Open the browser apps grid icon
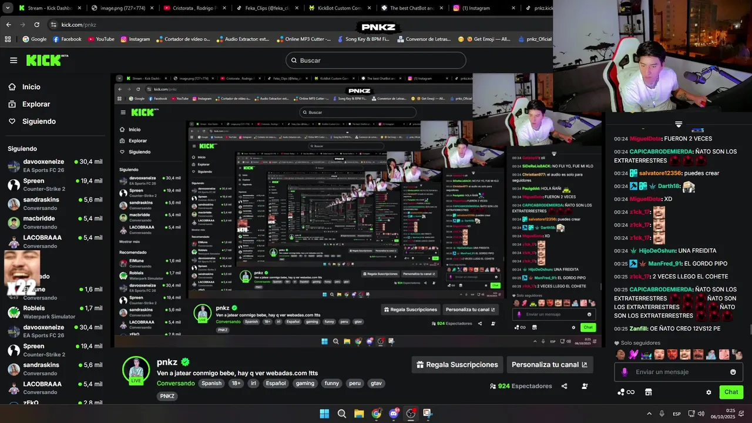This screenshot has height=423, width=752. [8, 39]
